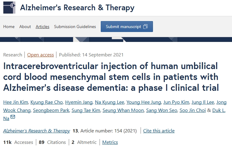Viewport: 232px width, 149px height.
Task: Click Cite this article
Action: [159, 131]
